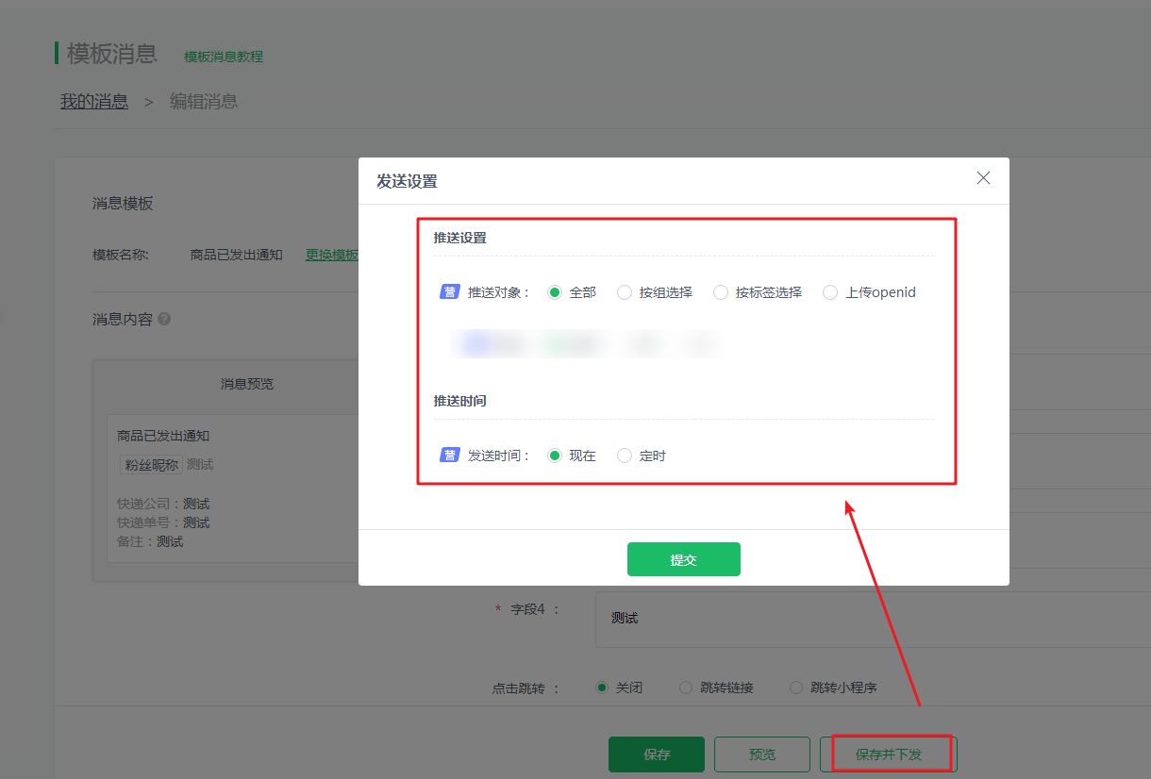This screenshot has height=779, width=1151.
Task: Close the 发送设置 dialog
Action: tap(983, 177)
